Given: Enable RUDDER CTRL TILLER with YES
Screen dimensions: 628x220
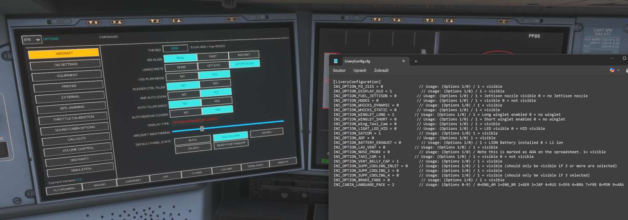Looking at the screenshot, I should (215, 84).
